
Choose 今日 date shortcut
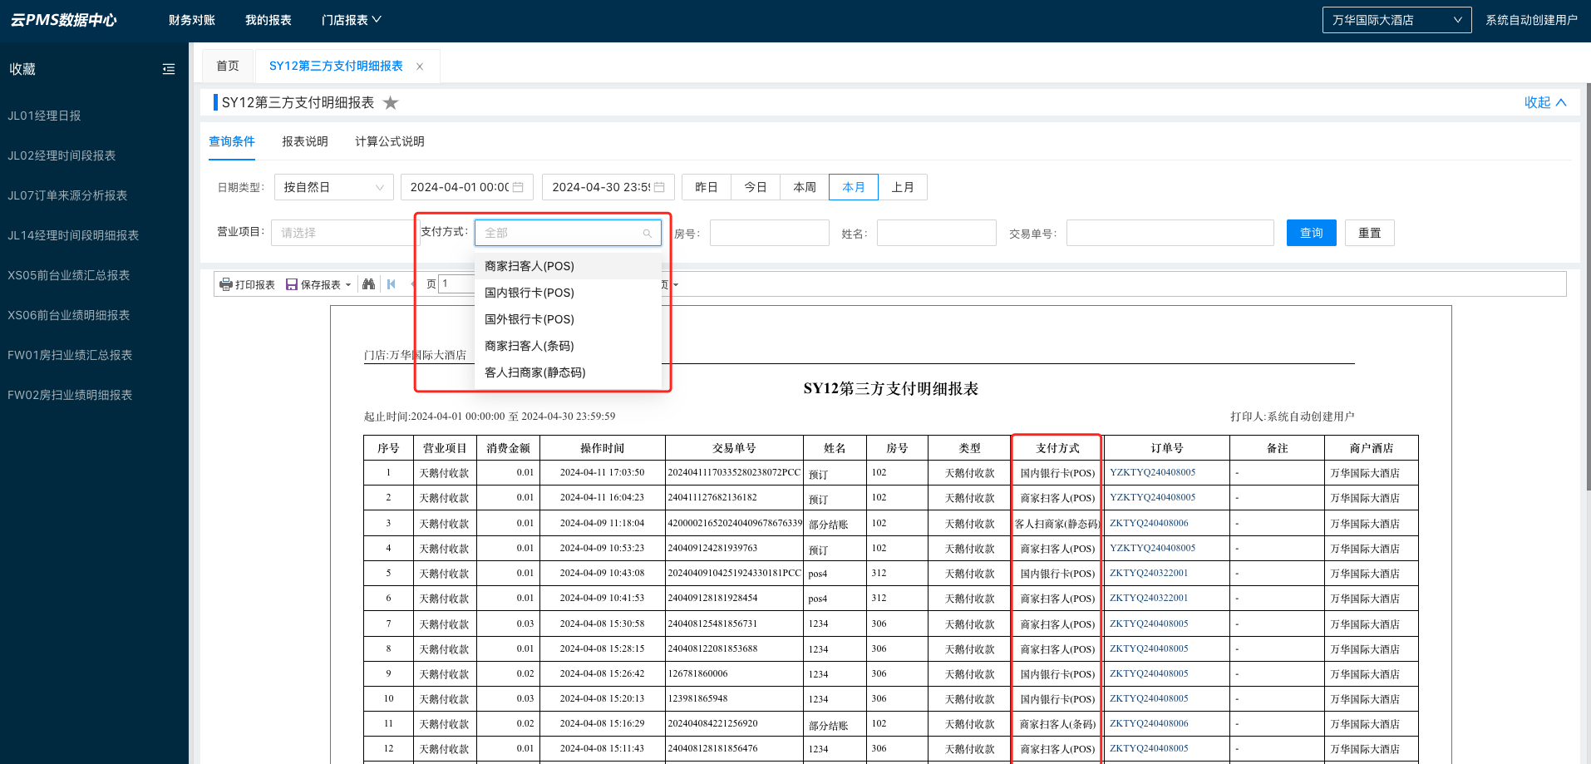[756, 187]
